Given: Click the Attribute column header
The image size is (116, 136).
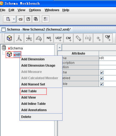Looking at the screenshot, I should (78, 54).
